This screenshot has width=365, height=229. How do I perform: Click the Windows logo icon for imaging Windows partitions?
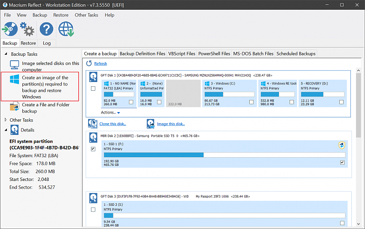coord(15,79)
